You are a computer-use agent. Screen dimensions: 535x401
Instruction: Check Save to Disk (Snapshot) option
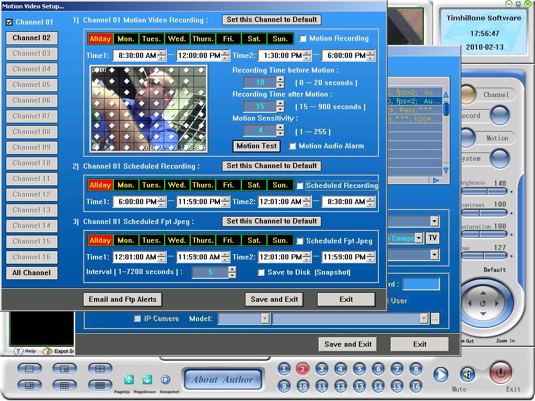click(261, 273)
